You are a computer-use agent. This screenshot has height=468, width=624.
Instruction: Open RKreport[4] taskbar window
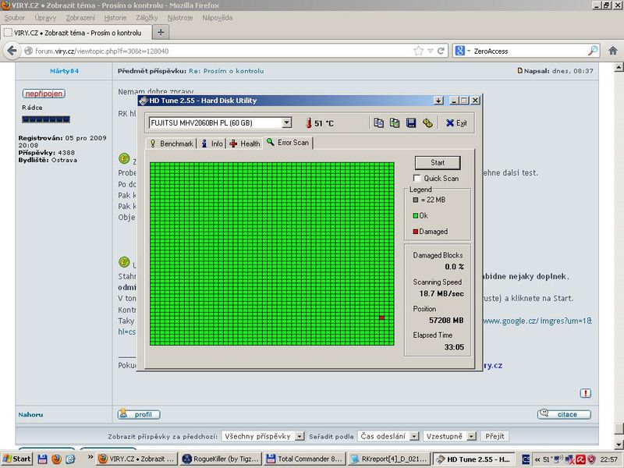[x=389, y=459]
